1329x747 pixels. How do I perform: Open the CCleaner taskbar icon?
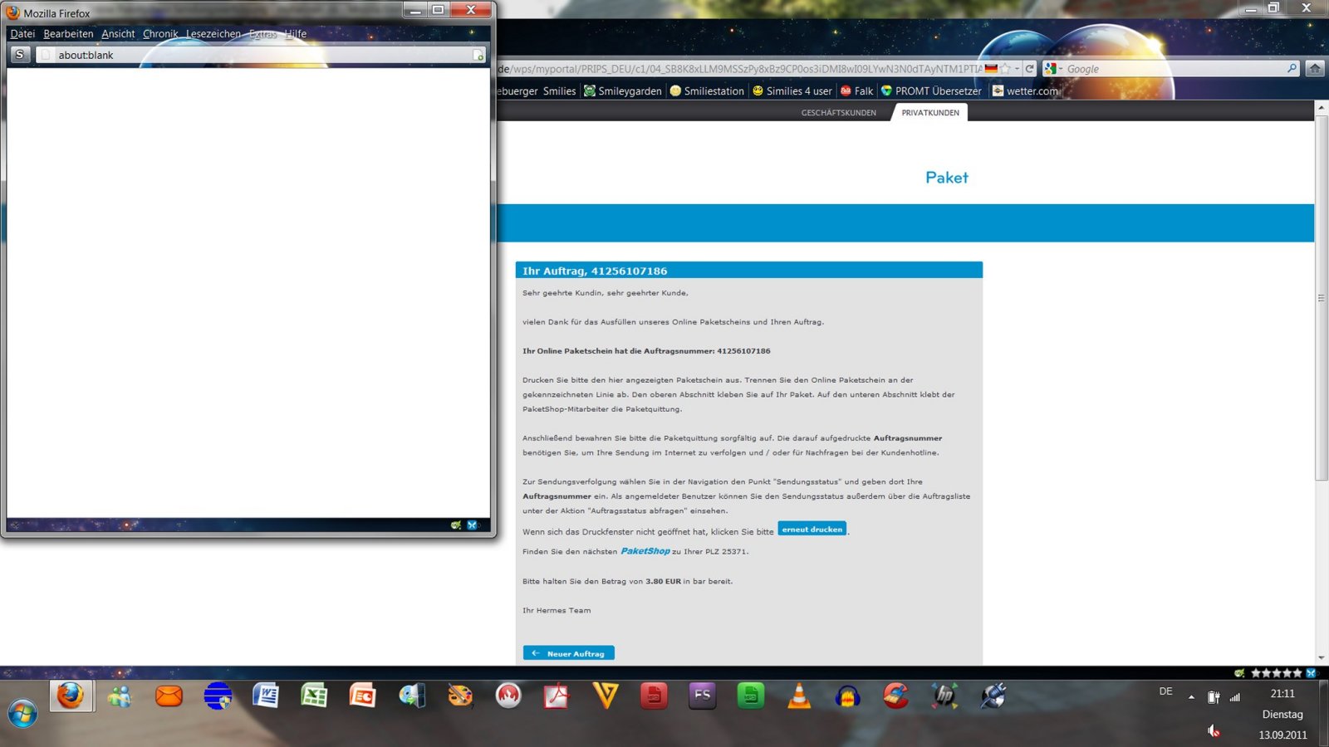[896, 696]
